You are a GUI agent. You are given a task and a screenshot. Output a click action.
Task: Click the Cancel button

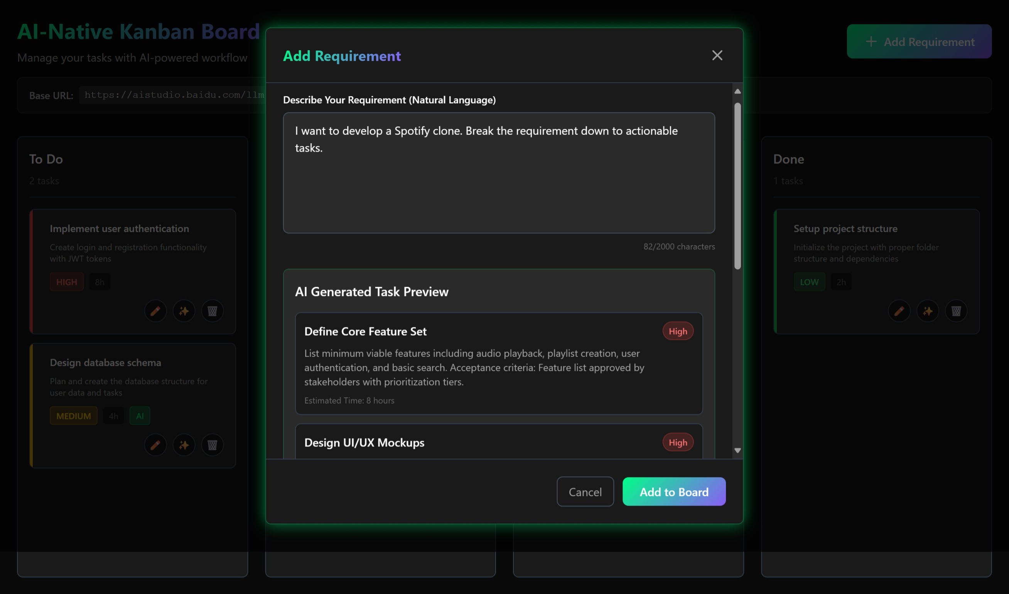click(x=585, y=491)
